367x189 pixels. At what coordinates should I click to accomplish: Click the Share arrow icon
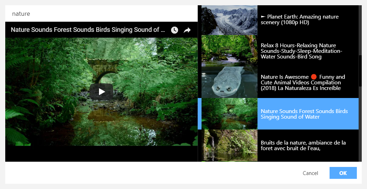coord(187,30)
